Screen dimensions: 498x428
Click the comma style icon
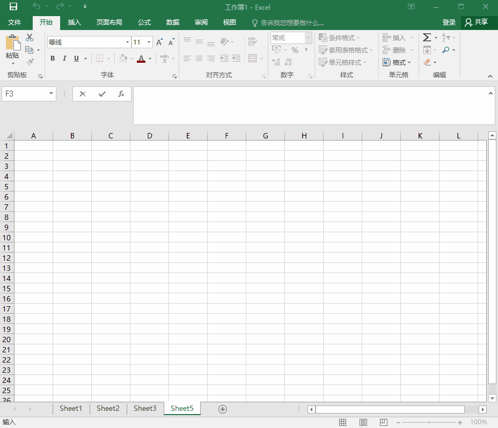(306, 50)
